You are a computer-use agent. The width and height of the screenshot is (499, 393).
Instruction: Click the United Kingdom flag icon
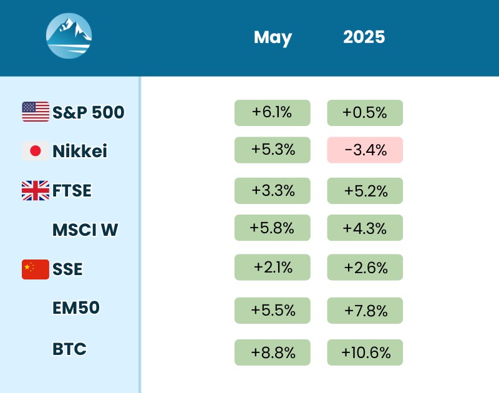pos(36,190)
